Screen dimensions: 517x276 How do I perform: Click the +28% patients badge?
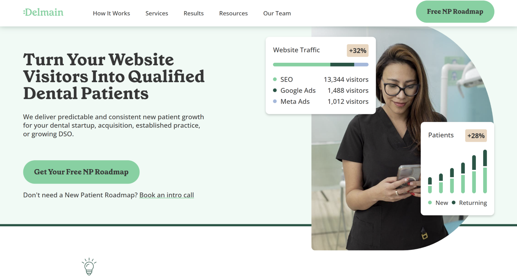point(476,136)
